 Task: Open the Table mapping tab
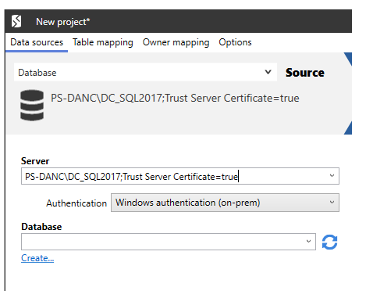point(103,42)
